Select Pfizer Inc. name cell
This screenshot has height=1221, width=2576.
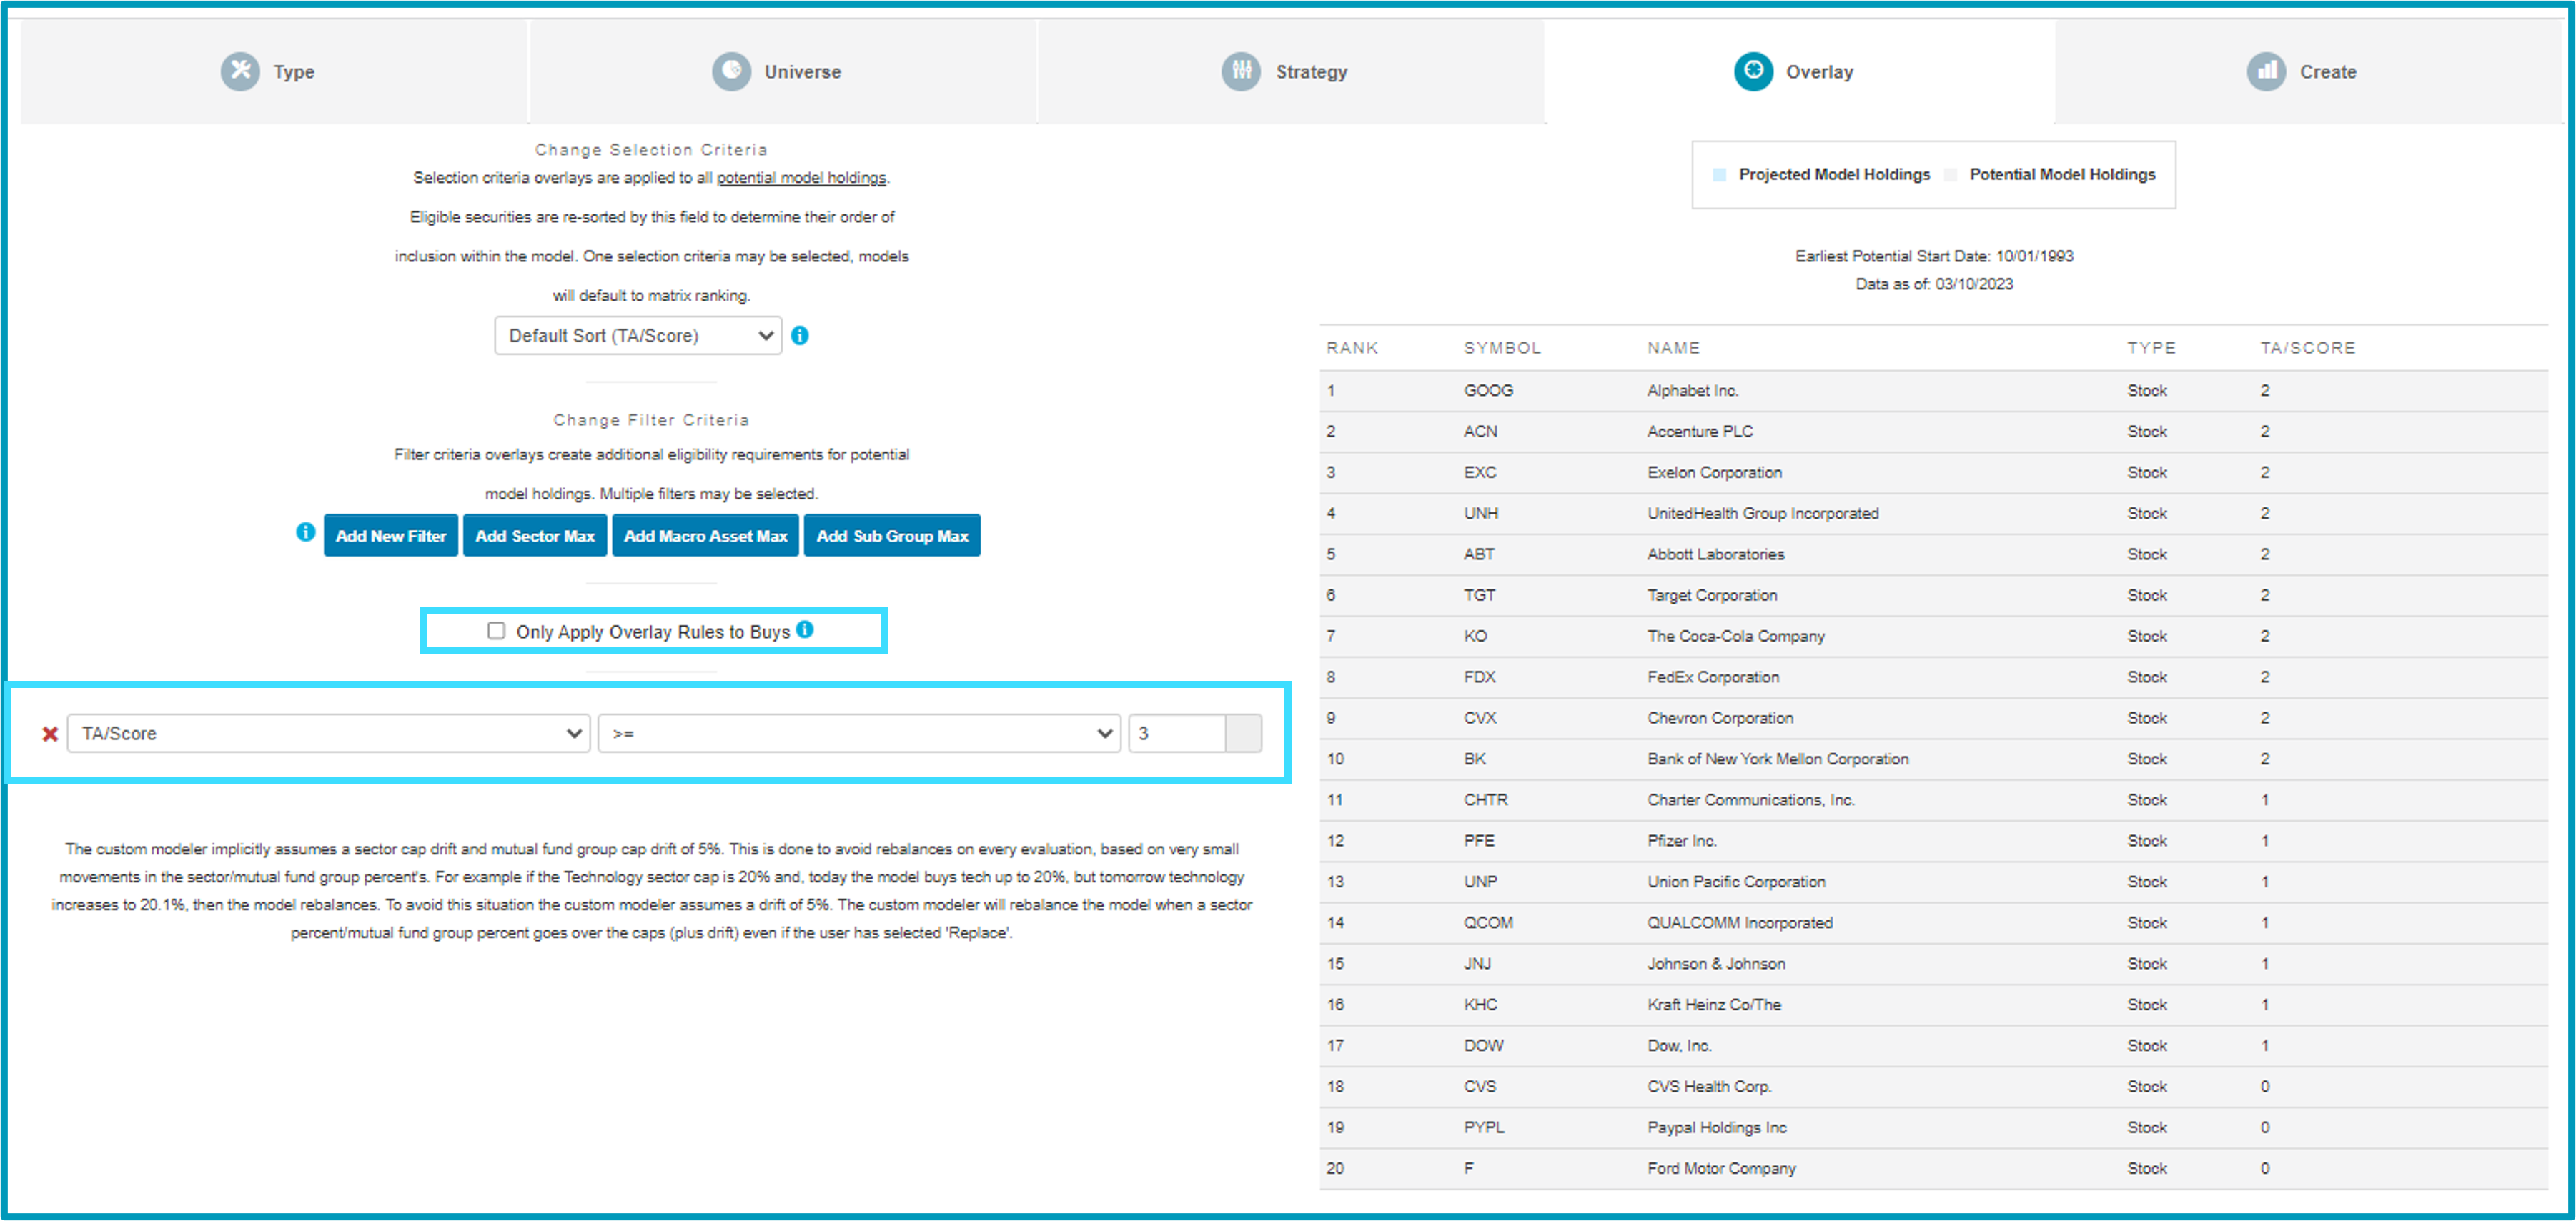(1681, 842)
